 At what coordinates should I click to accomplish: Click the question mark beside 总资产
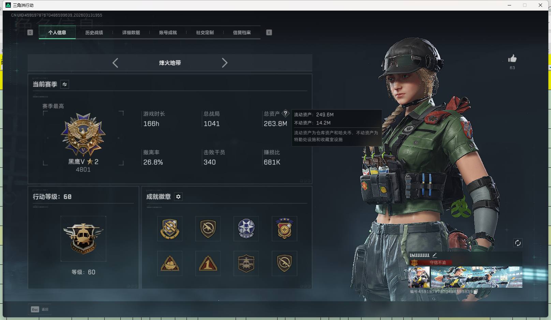pos(285,113)
